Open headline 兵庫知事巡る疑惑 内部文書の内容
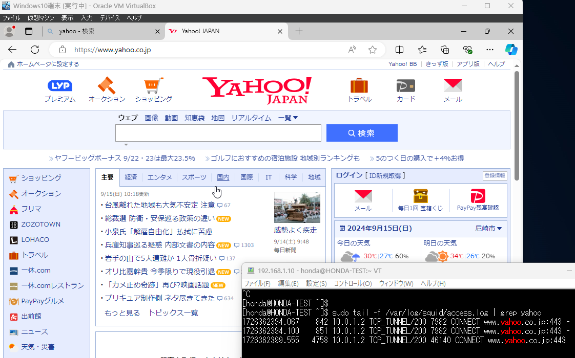The height and width of the screenshot is (358, 575). pyautogui.click(x=160, y=245)
